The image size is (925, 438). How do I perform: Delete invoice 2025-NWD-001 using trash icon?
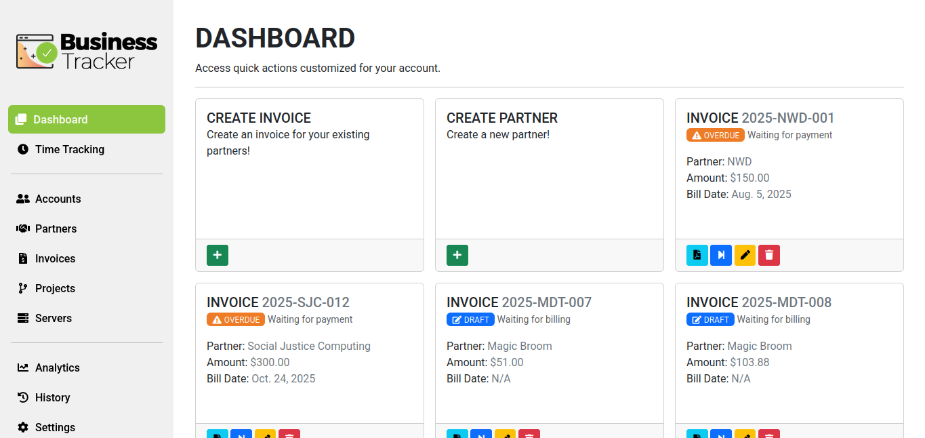[769, 255]
